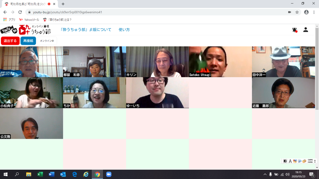Screen dimensions: 319x179
Task: Click the microphone icon in system tray
Action: point(270,175)
